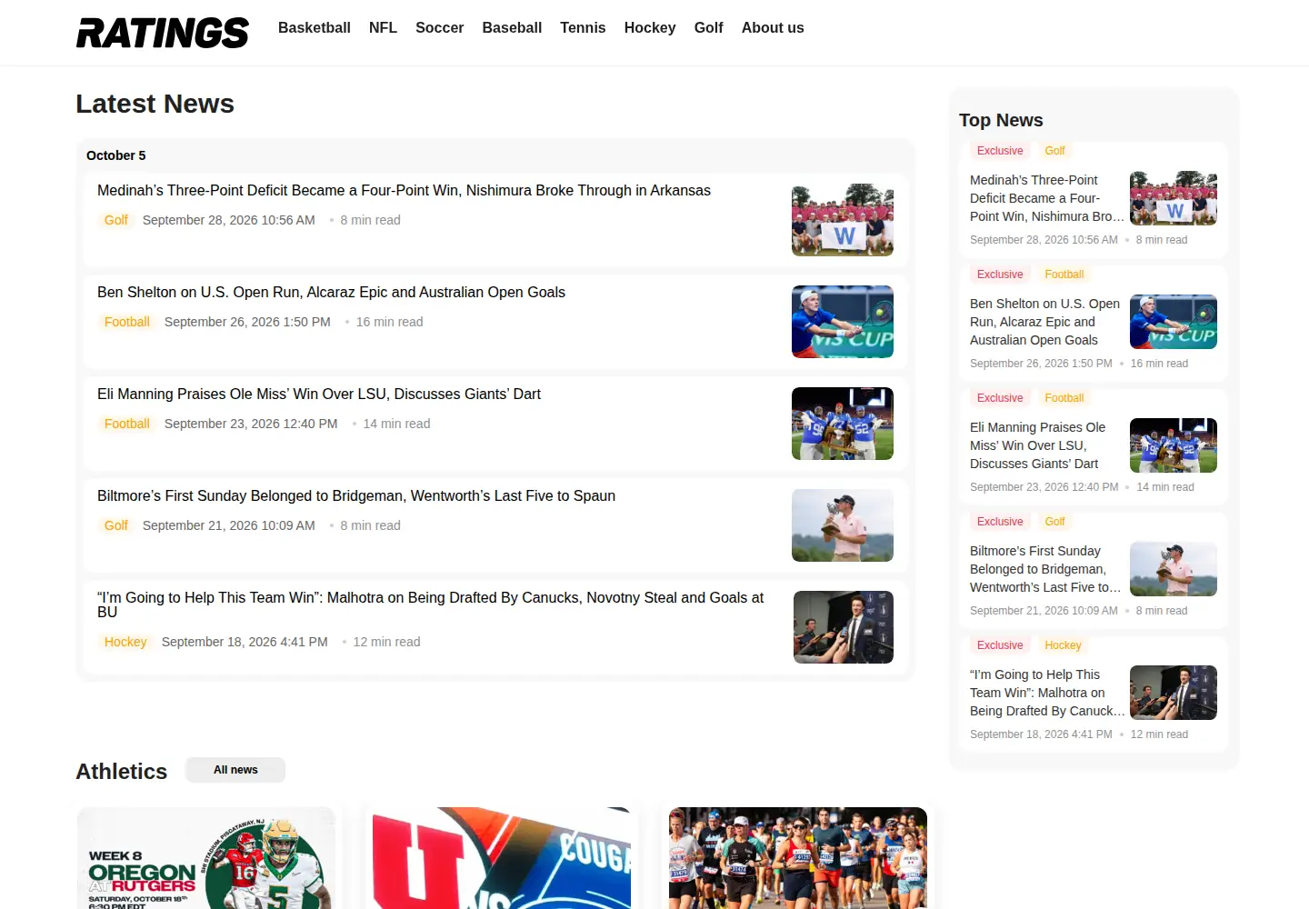The image size is (1309, 909).
Task: Click Golf tag under Medinah article in Latest News
Action: 115,220
